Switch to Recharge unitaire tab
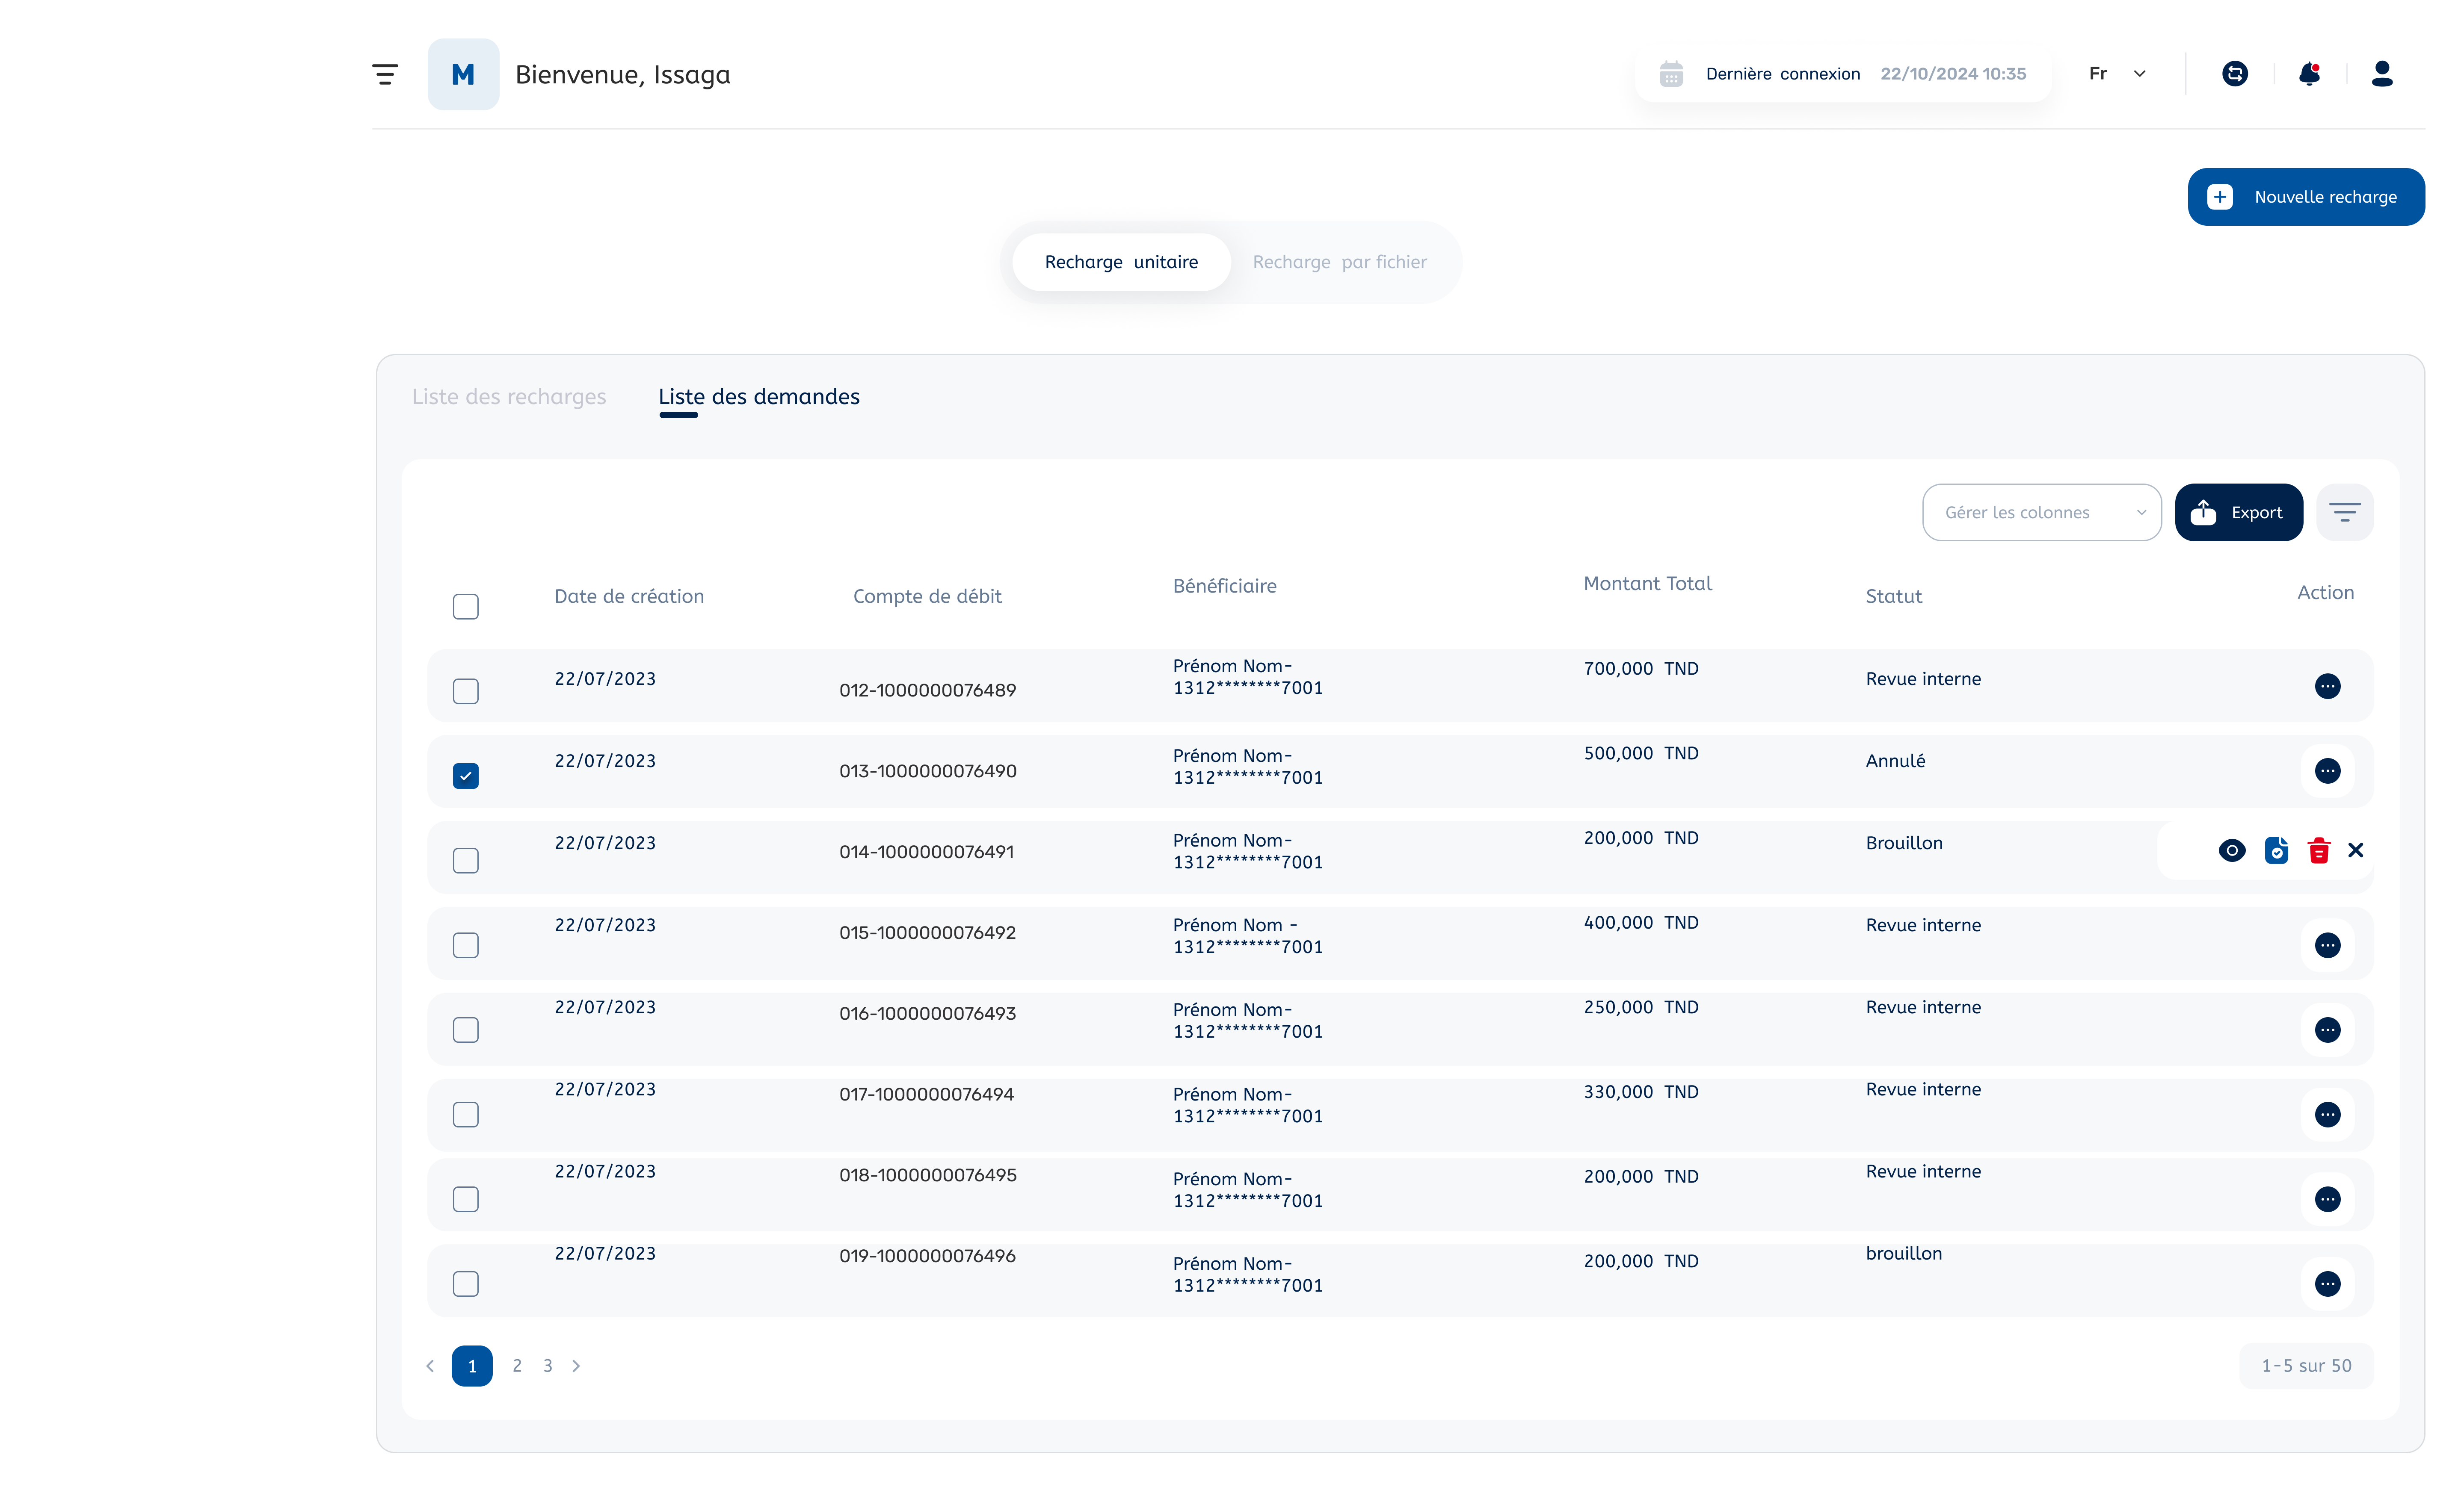This screenshot has width=2464, height=1493. (1121, 263)
